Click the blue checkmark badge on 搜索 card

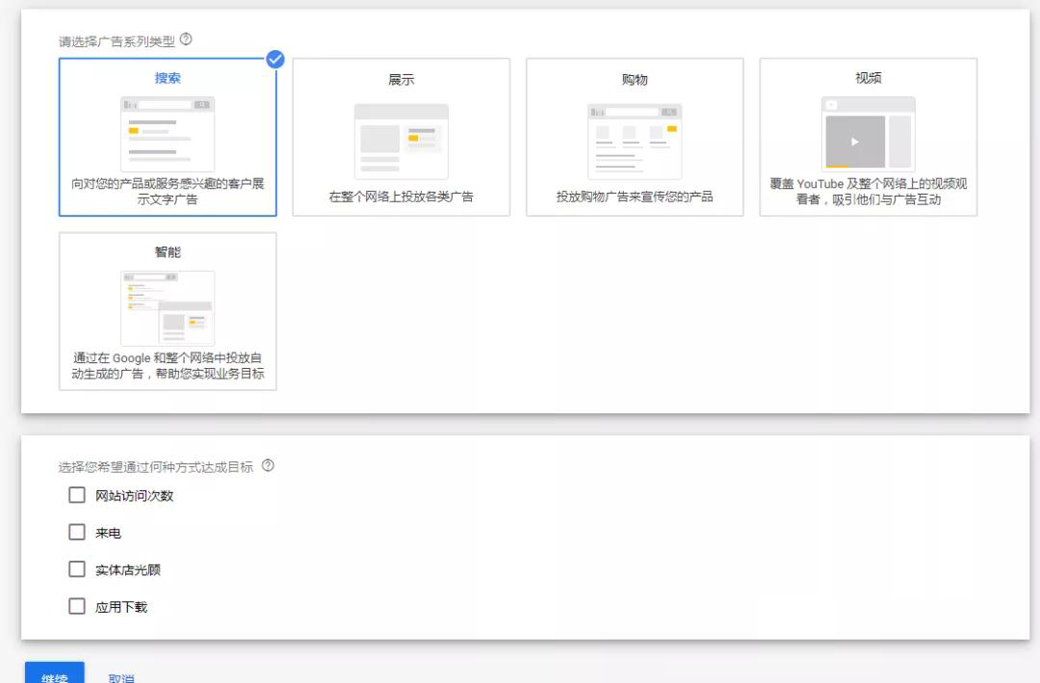275,59
